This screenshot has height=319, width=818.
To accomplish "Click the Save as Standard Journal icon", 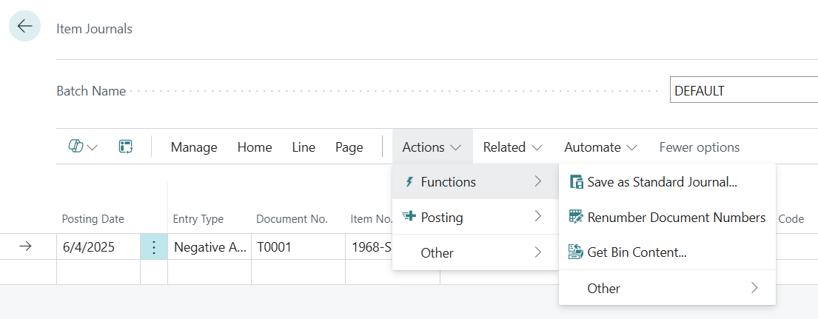I will pyautogui.click(x=576, y=182).
